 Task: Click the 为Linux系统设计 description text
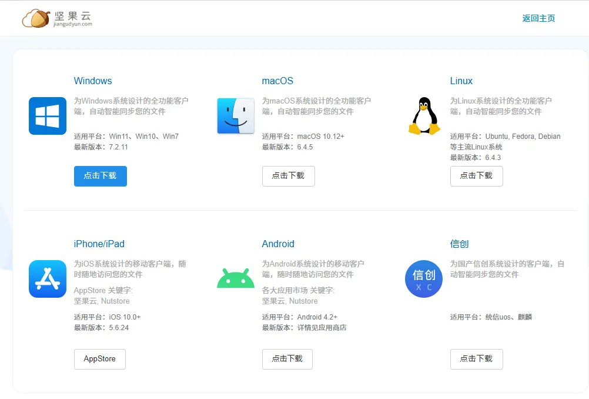501,106
